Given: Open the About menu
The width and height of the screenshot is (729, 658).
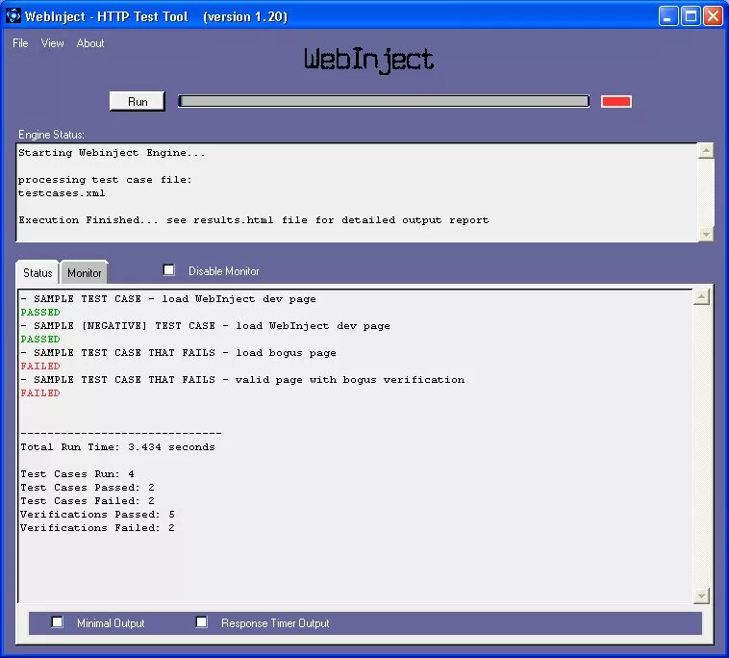Looking at the screenshot, I should (x=90, y=43).
